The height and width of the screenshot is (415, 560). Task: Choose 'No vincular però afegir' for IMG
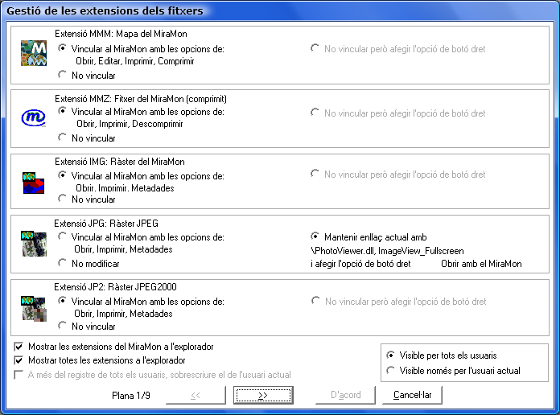pos(315,174)
